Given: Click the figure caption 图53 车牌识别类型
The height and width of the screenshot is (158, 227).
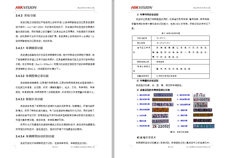Looking at the screenshot, I should tap(177, 132).
